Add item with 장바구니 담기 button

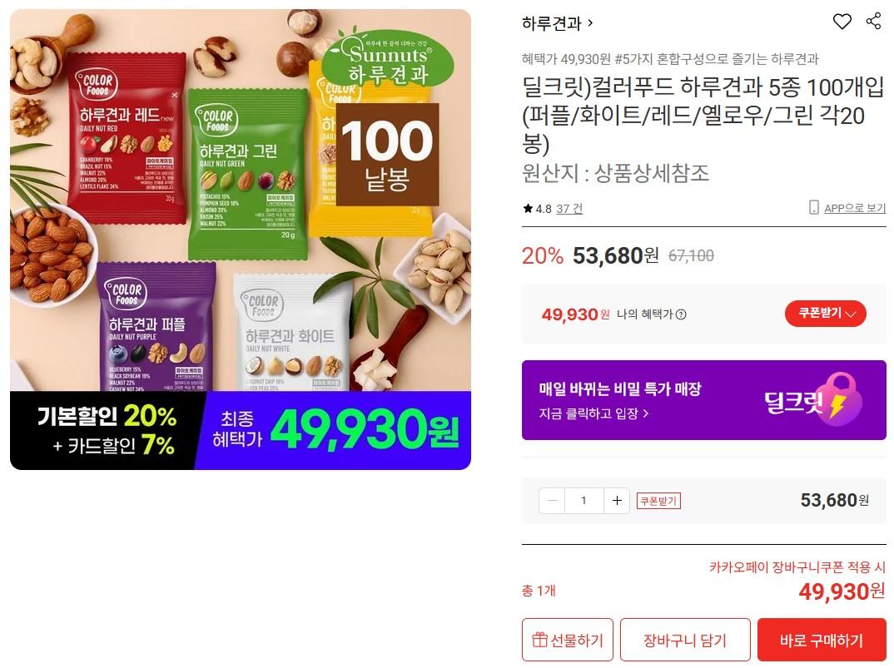(685, 640)
